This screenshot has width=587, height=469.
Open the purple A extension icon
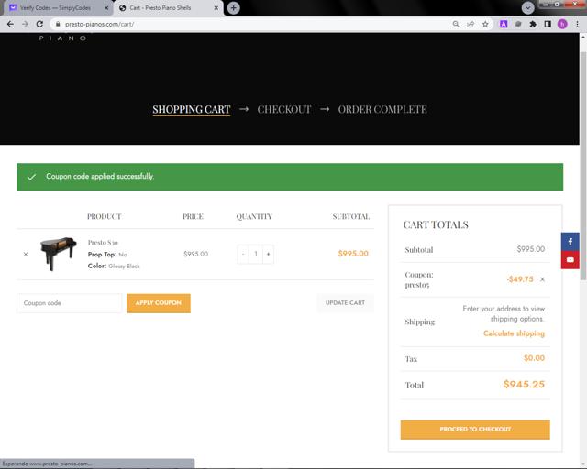click(x=504, y=25)
